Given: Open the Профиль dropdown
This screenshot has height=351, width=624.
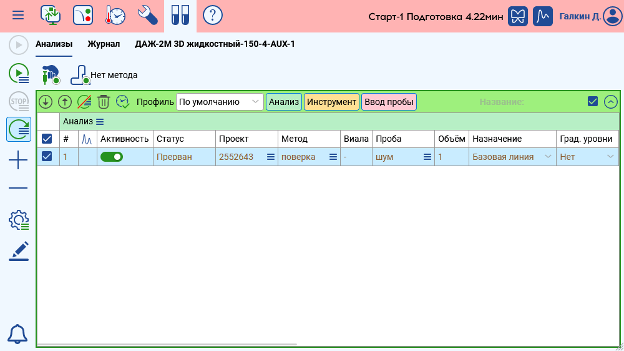Looking at the screenshot, I should point(220,102).
